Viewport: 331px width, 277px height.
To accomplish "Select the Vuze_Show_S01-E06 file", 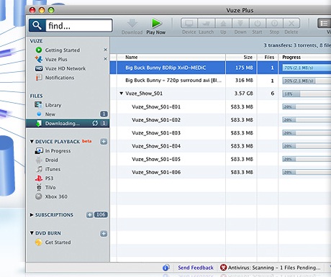I will pyautogui.click(x=156, y=172).
